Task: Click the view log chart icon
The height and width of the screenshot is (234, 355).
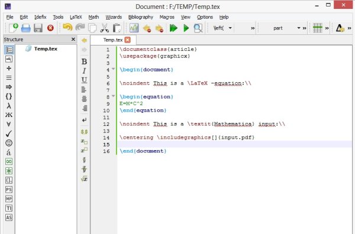Action: tap(134, 28)
